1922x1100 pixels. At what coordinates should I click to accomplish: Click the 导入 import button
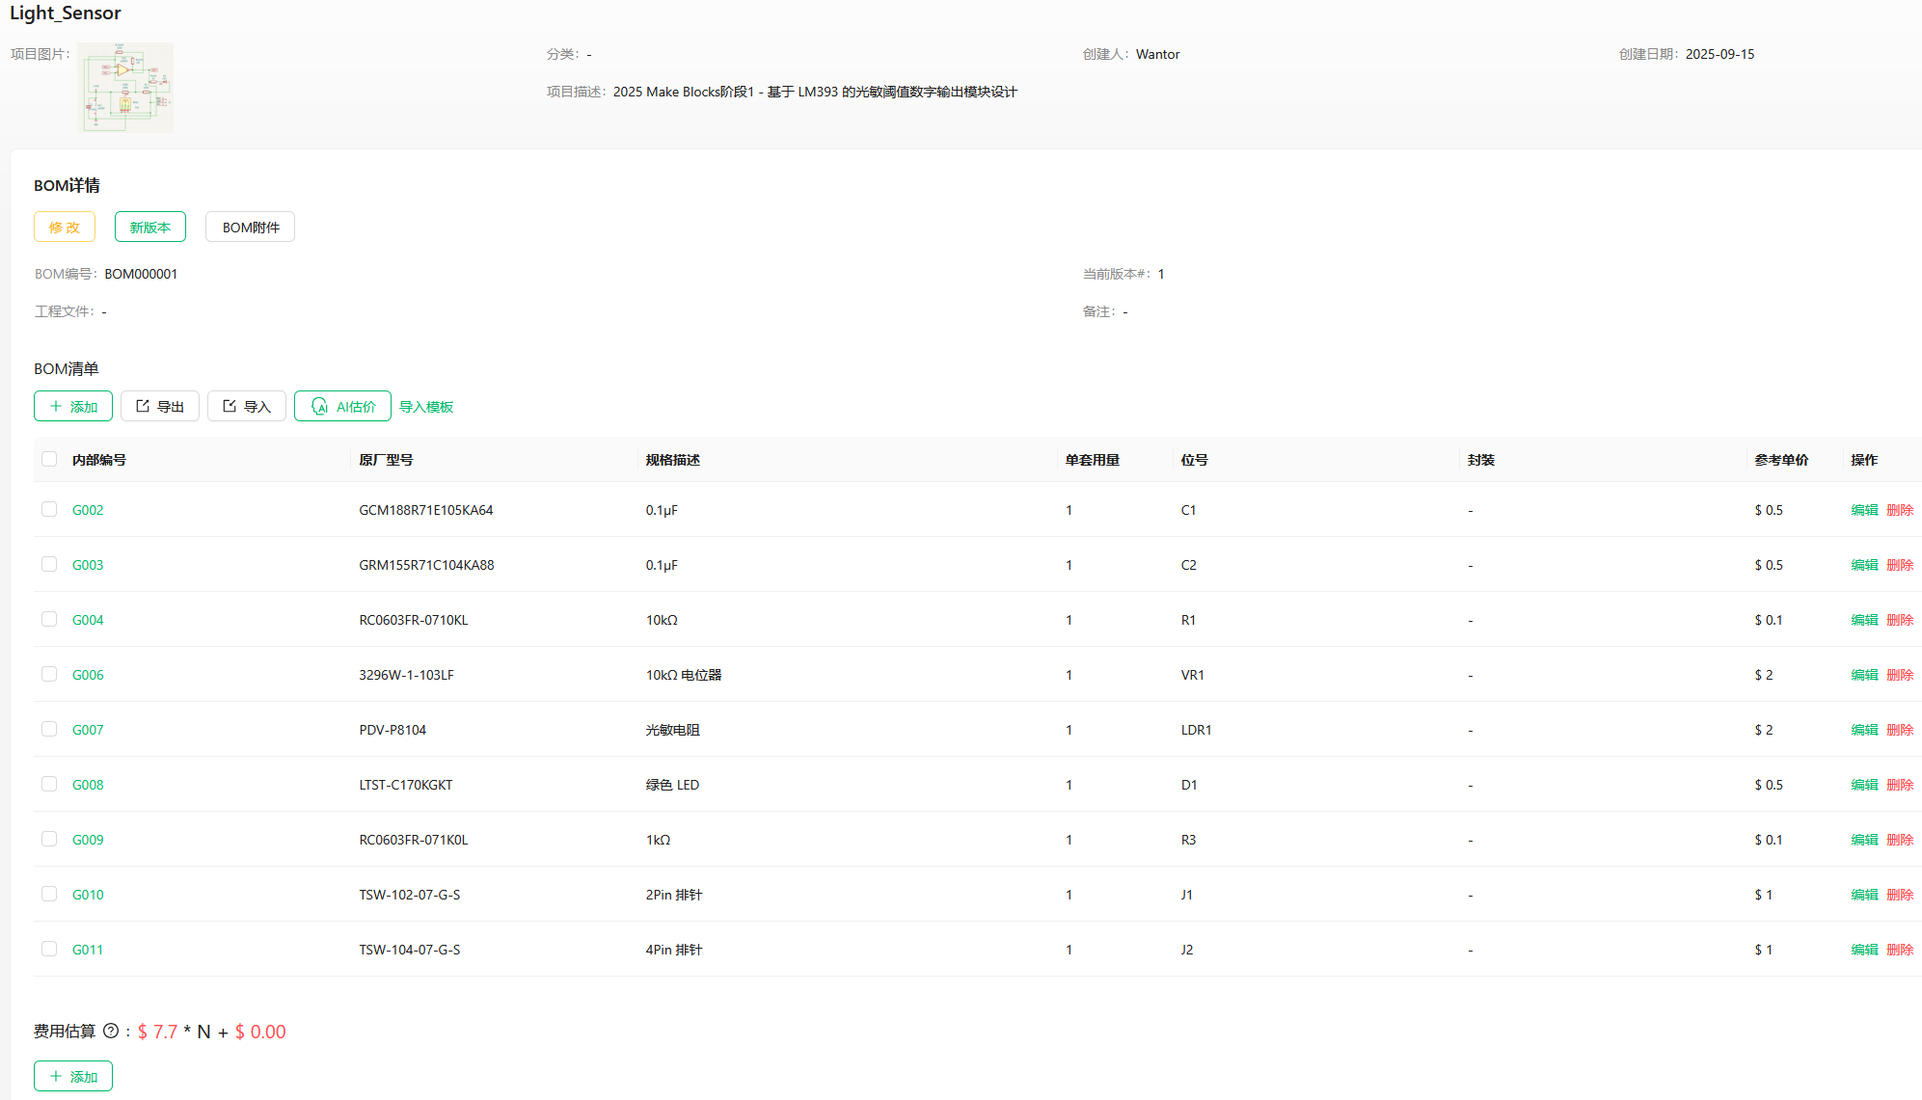click(247, 407)
